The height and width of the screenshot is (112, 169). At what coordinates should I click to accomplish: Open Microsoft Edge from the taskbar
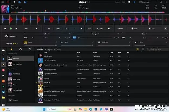point(90,109)
